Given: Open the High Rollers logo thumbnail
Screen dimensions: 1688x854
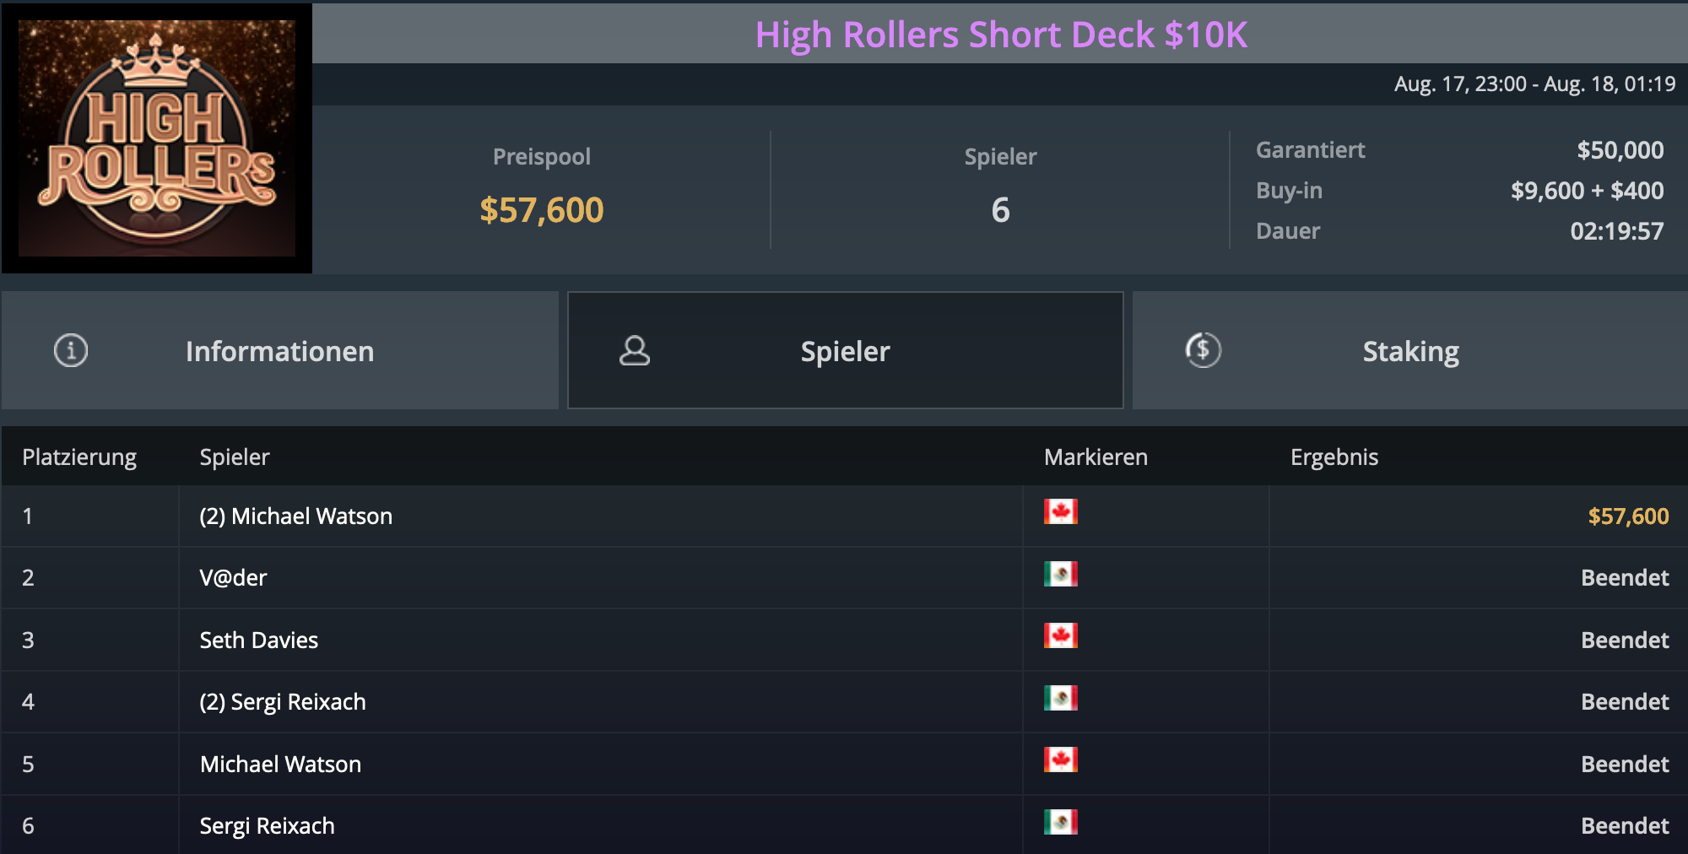Looking at the screenshot, I should coord(157,138).
